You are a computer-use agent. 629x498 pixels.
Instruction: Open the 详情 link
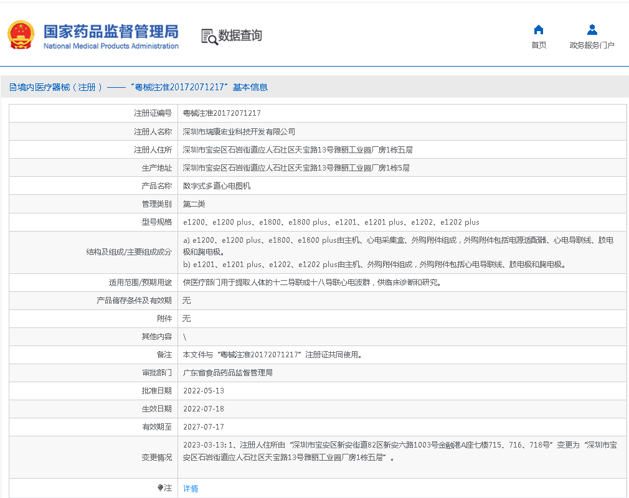[x=191, y=489]
